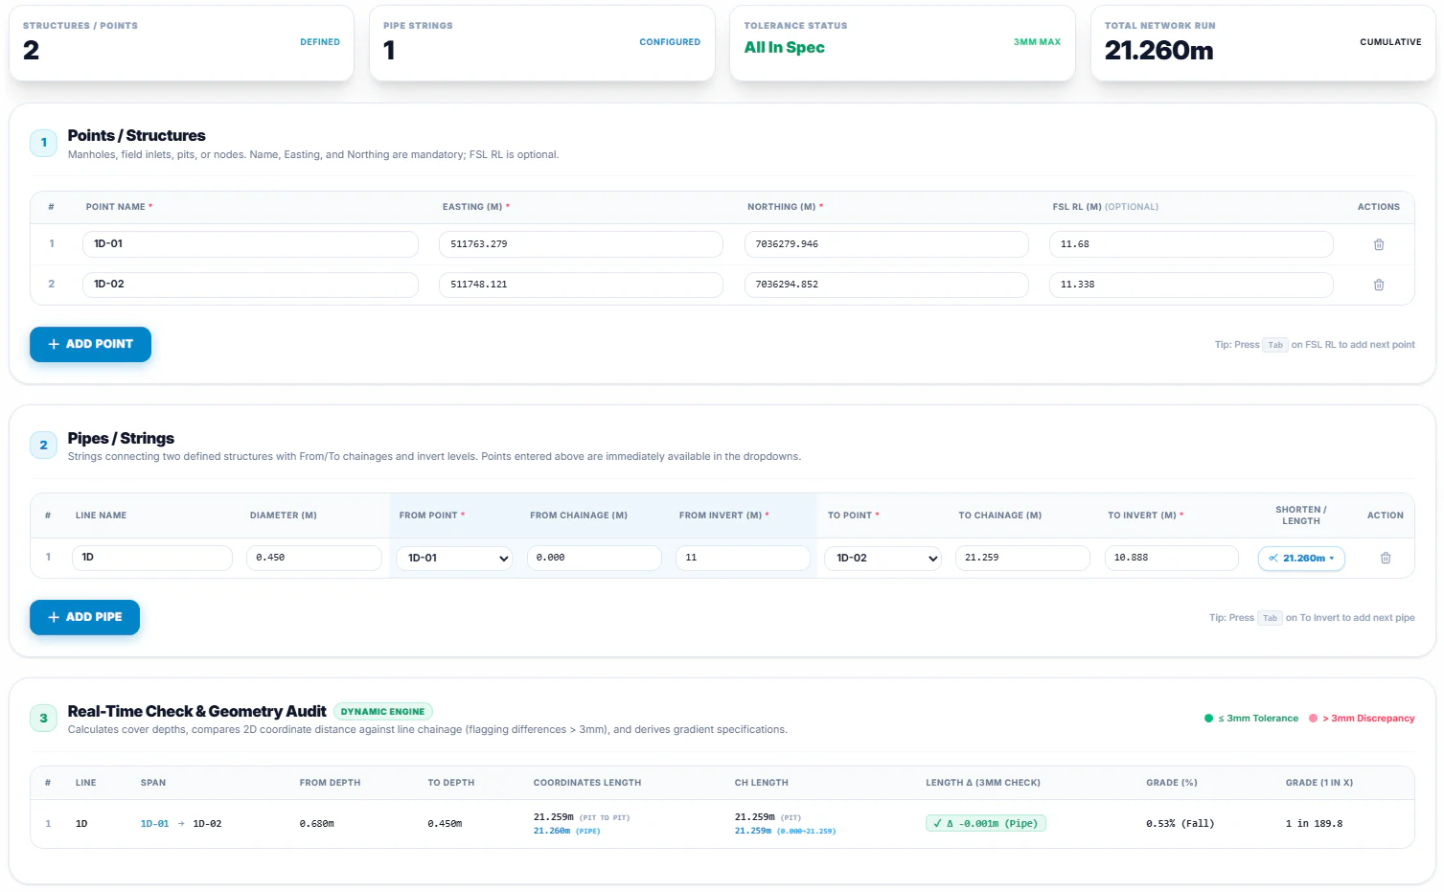
Task: Click the 'Points / Structures' section heading
Action: (136, 136)
